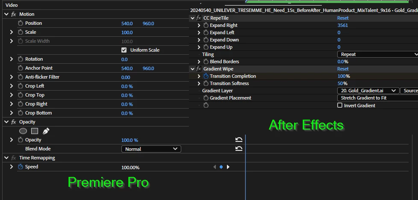This screenshot has height=200, width=418.
Task: Reset the Blend Mode parameter
Action: pos(239,149)
